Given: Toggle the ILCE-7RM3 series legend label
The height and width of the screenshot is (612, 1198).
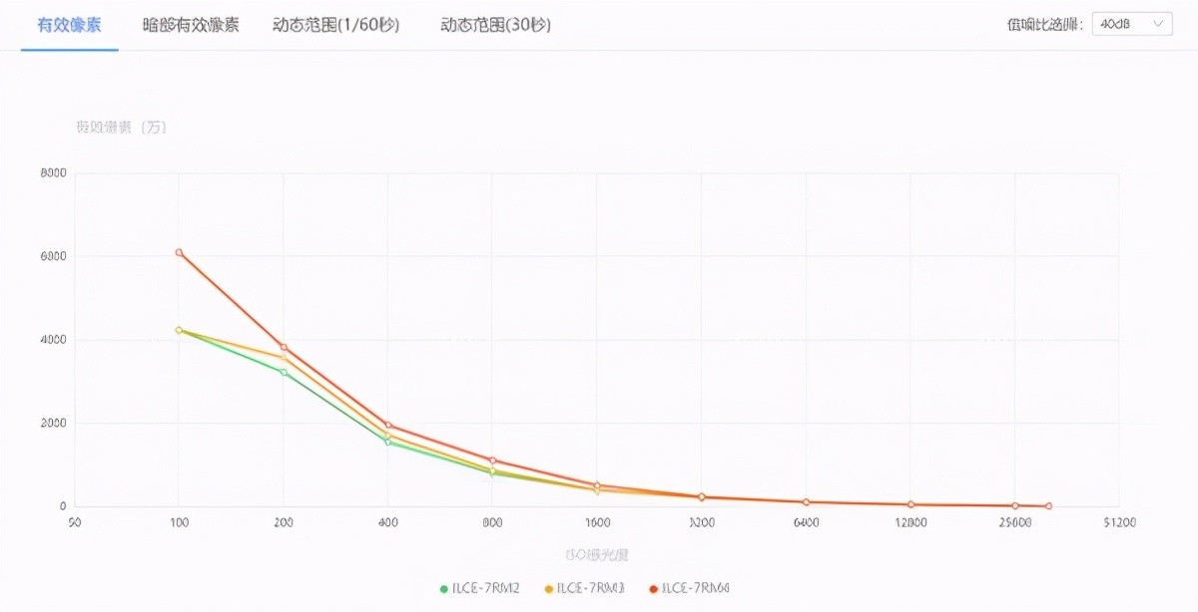Looking at the screenshot, I should point(592,588).
